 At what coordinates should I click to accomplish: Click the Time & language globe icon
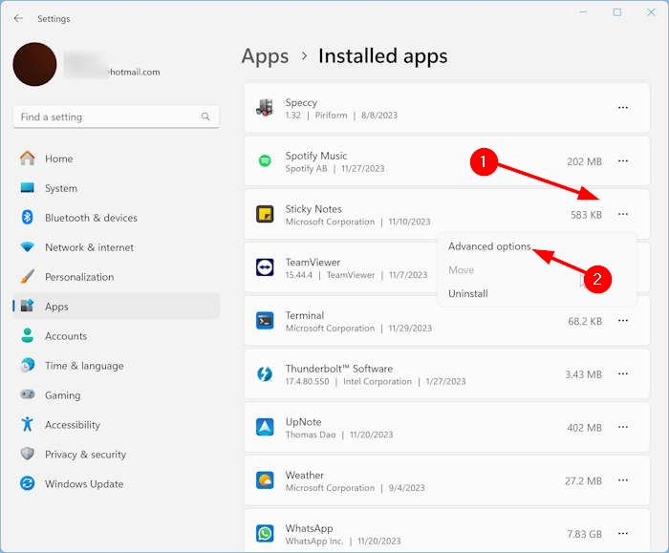tap(28, 365)
